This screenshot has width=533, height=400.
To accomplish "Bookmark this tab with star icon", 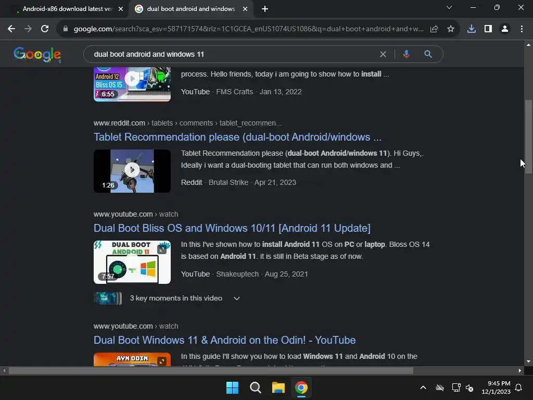I will pos(451,29).
